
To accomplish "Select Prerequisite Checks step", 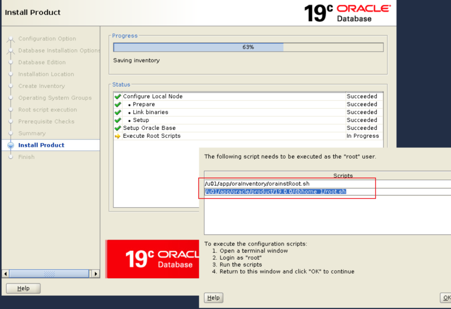I will click(x=46, y=122).
